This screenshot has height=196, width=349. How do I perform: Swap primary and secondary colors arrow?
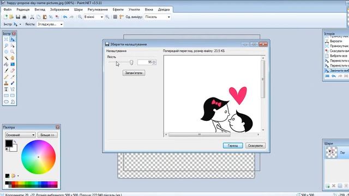15,142
